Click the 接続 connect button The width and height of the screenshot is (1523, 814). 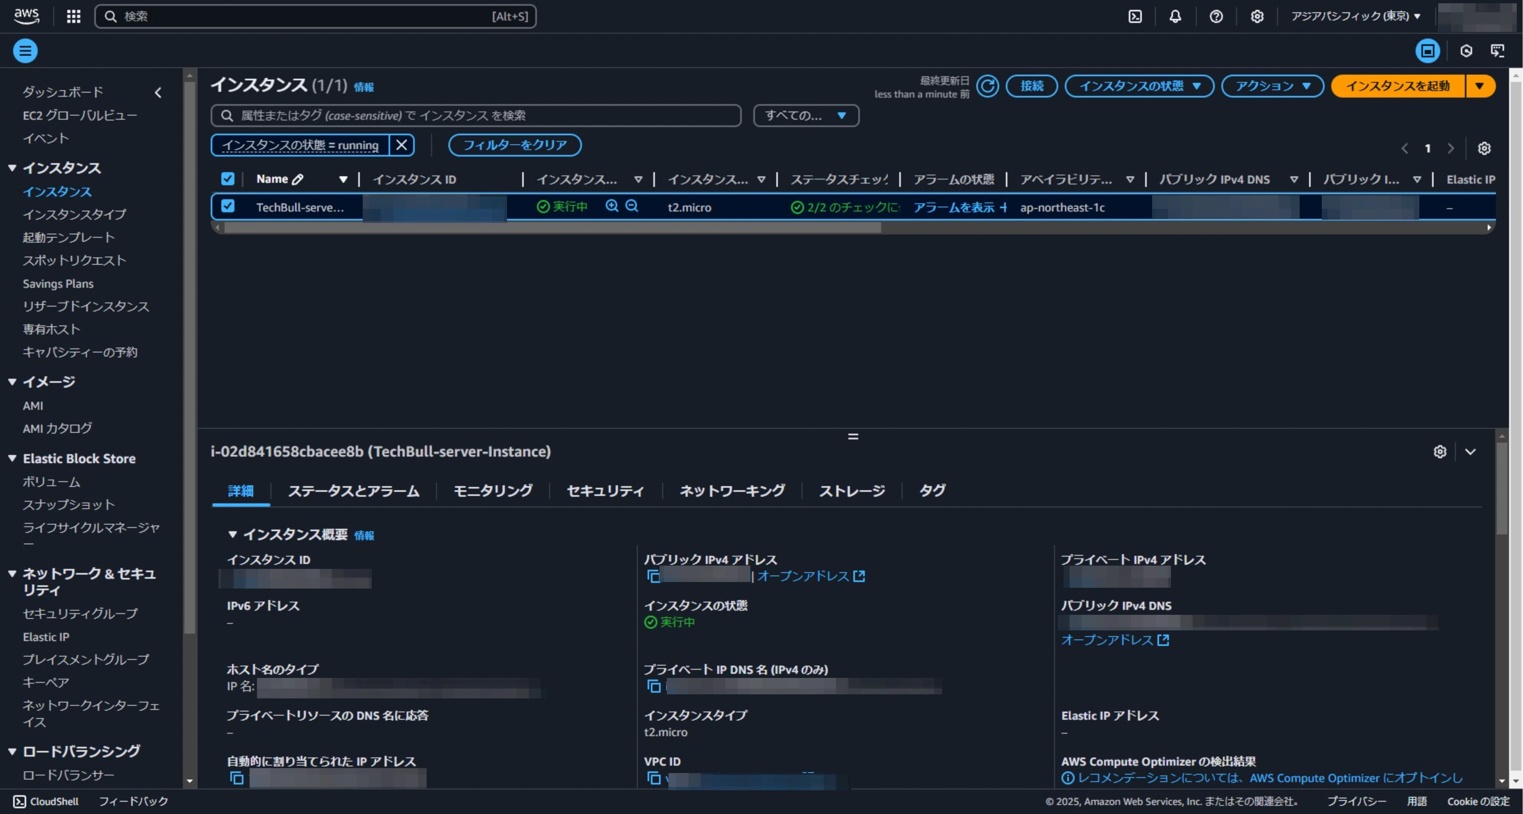tap(1032, 86)
